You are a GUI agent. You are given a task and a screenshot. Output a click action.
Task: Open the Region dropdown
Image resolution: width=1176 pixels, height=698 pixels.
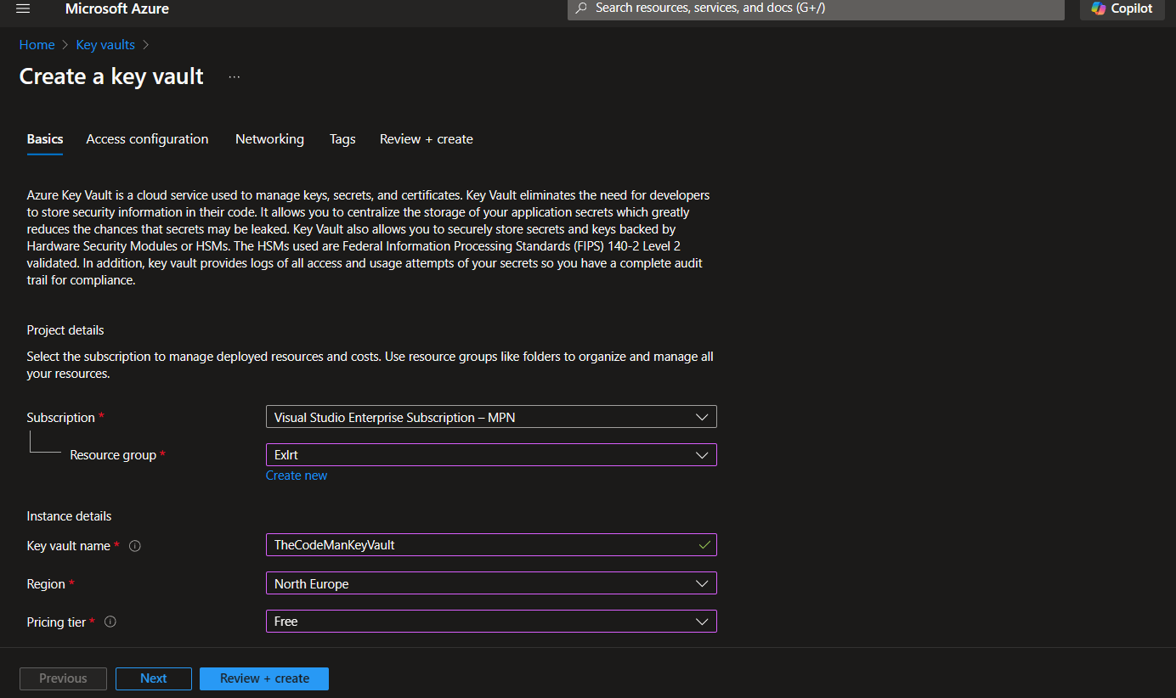coord(491,583)
